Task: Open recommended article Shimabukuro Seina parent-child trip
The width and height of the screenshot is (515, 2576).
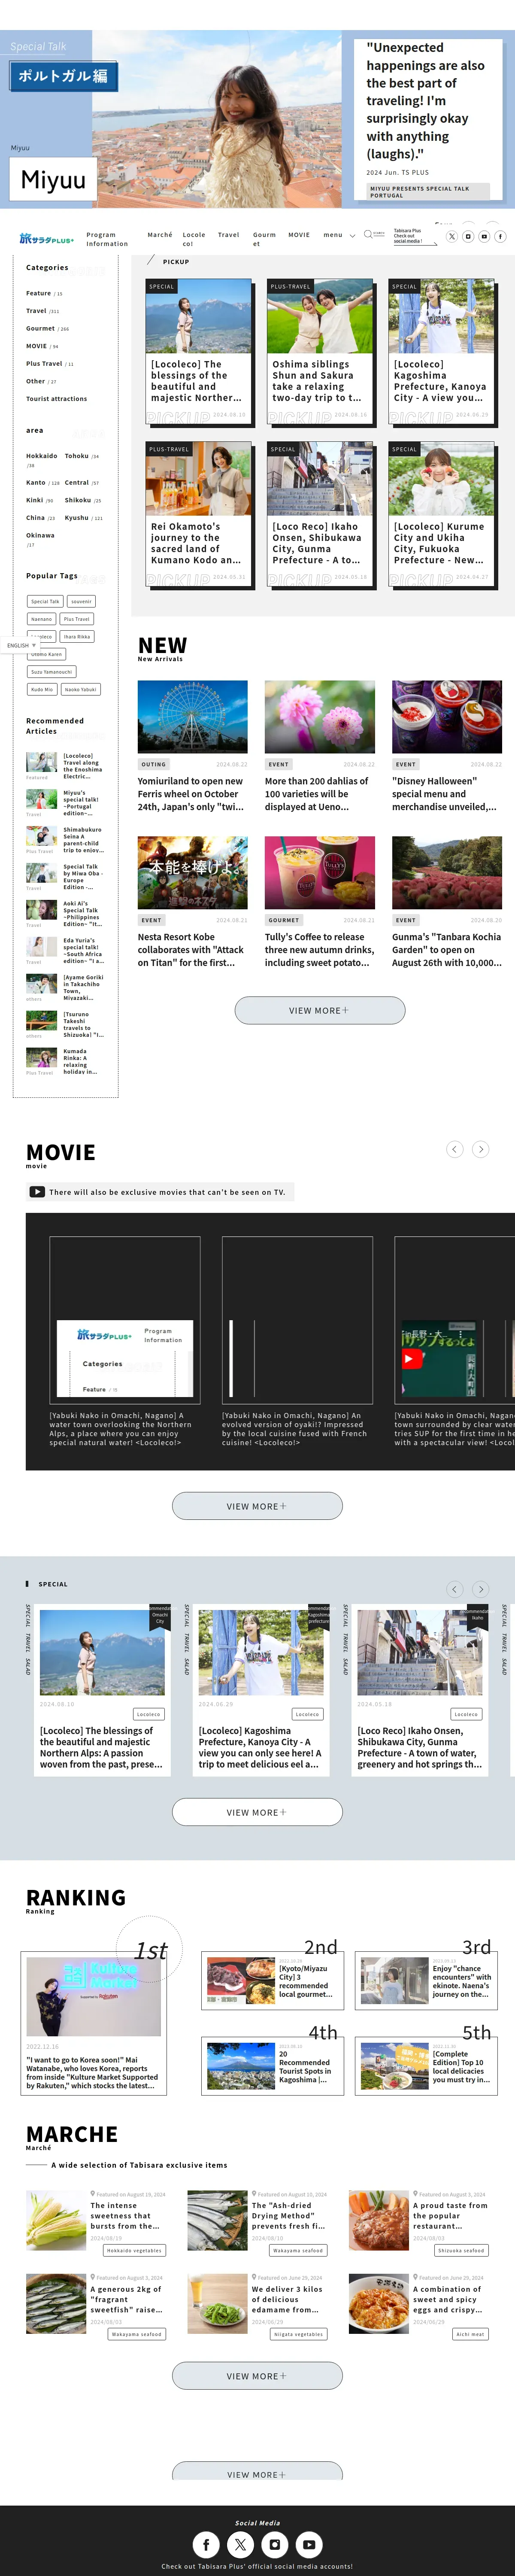Action: [65, 840]
